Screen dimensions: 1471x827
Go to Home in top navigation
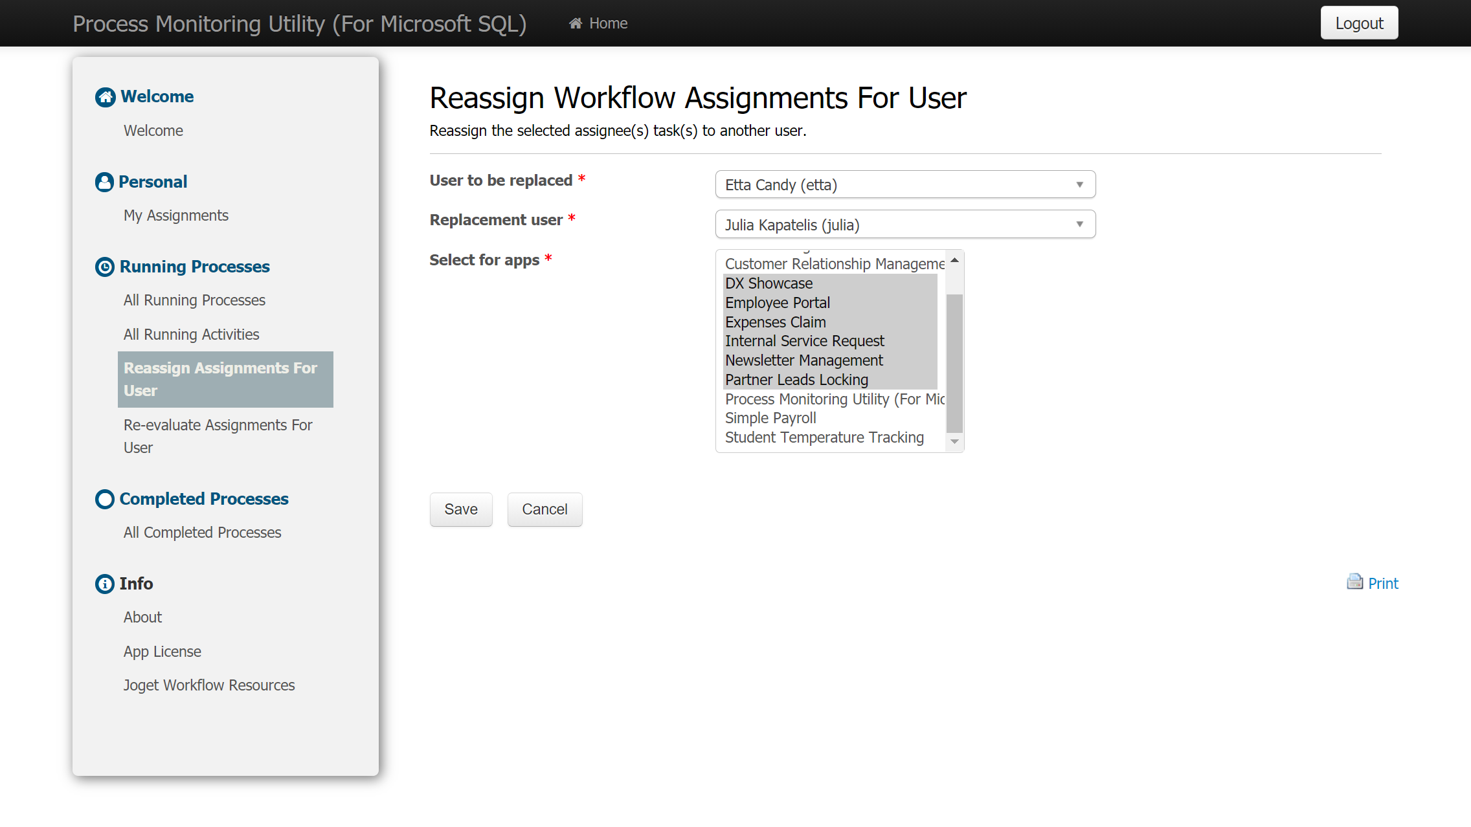click(x=598, y=23)
